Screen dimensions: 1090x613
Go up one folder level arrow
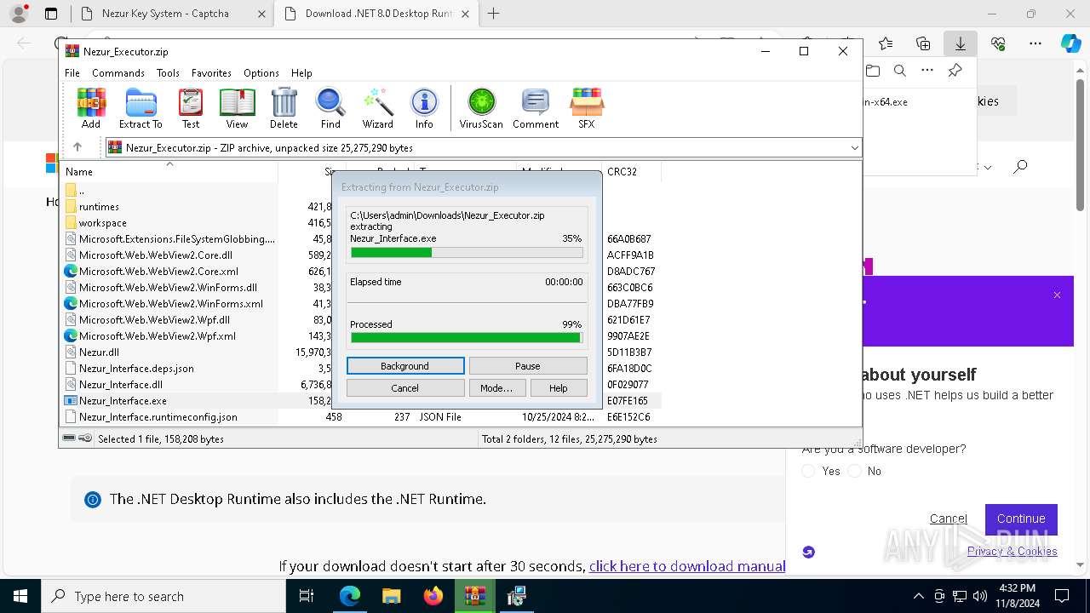pyautogui.click(x=77, y=147)
